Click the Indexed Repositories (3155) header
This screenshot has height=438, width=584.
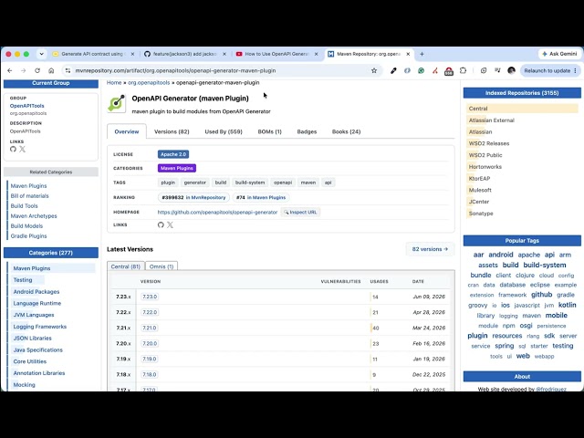click(x=522, y=93)
